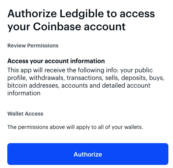This screenshot has width=173, height=168.
Task: Click the word deposits in the description
Action: [x=134, y=78]
